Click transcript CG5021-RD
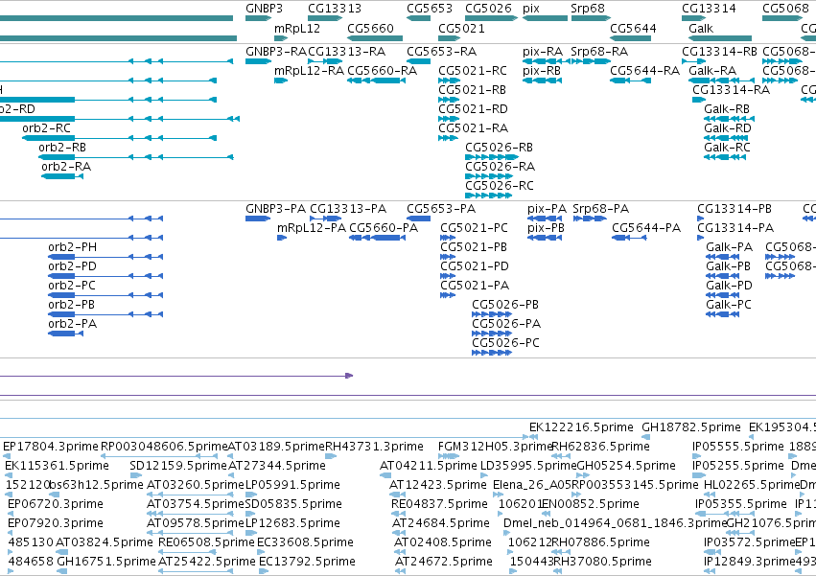 point(473,109)
